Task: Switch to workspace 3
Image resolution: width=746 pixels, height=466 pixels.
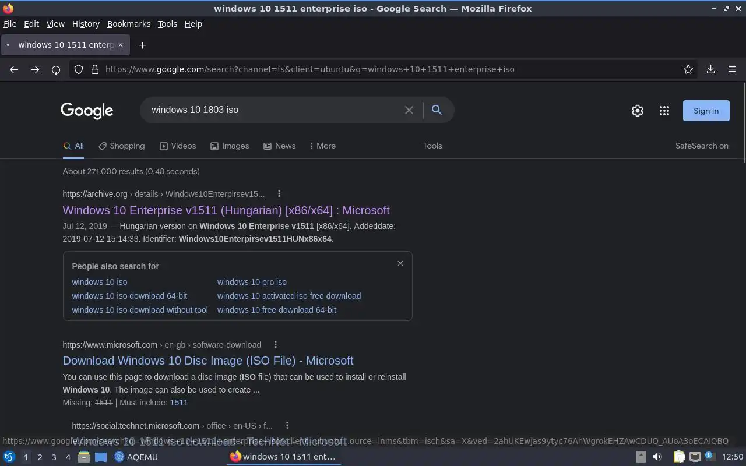Action: (x=54, y=457)
